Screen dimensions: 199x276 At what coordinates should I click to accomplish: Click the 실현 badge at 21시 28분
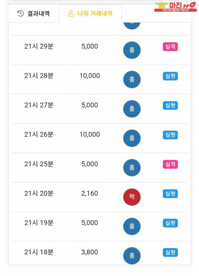(x=170, y=76)
